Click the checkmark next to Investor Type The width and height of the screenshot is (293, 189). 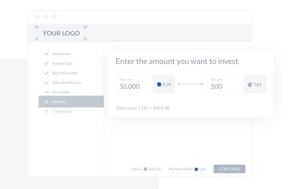tap(47, 63)
